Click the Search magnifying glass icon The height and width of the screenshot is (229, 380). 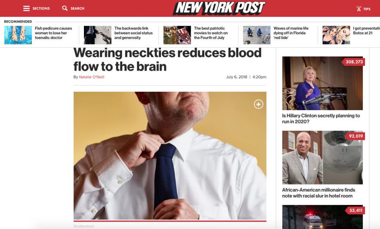[65, 8]
